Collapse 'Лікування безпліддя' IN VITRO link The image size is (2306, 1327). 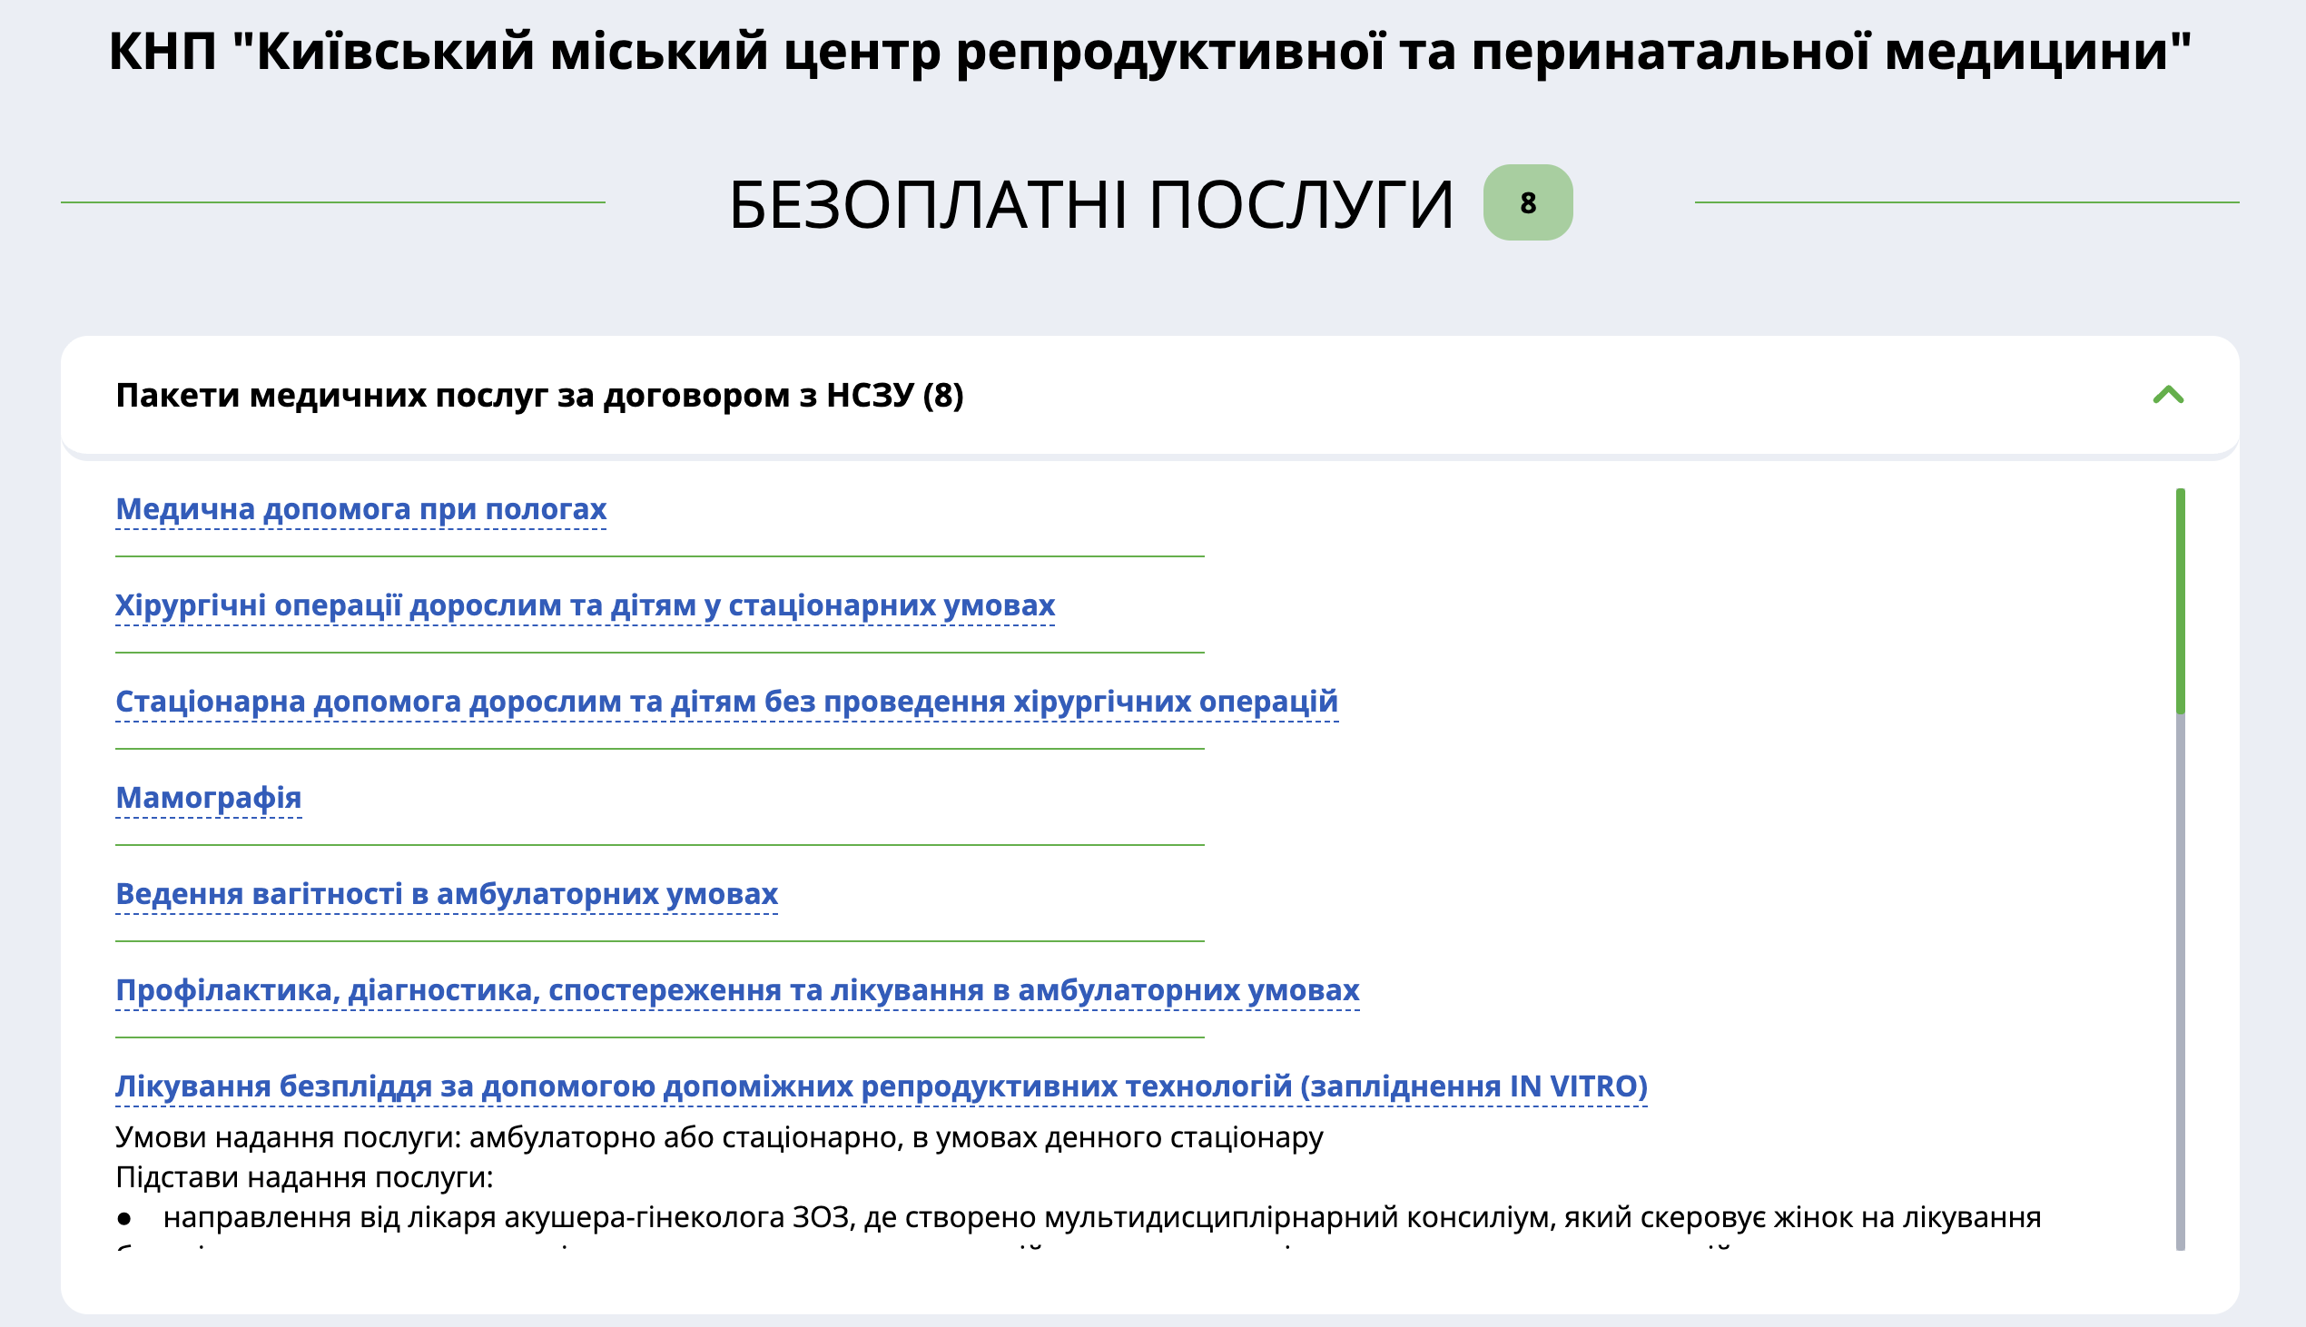(882, 1086)
